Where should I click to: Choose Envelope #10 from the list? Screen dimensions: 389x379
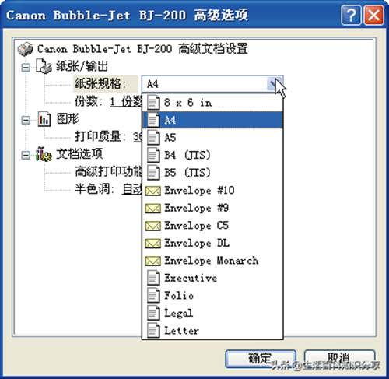pyautogui.click(x=212, y=191)
